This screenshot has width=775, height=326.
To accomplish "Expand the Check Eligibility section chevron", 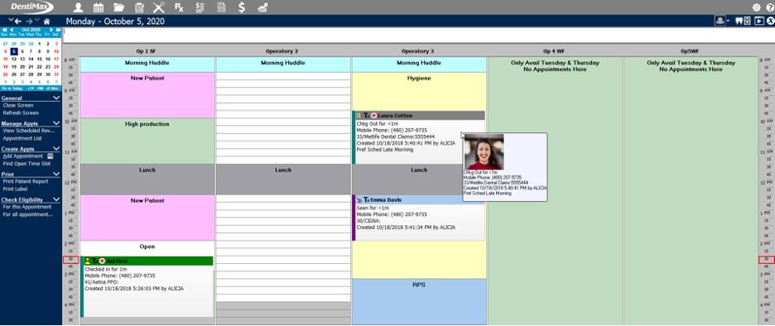I will (x=56, y=199).
